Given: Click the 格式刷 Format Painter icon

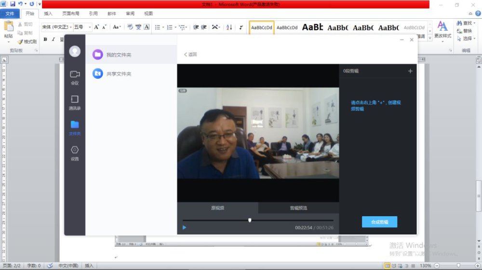Looking at the screenshot, I should pos(27,42).
